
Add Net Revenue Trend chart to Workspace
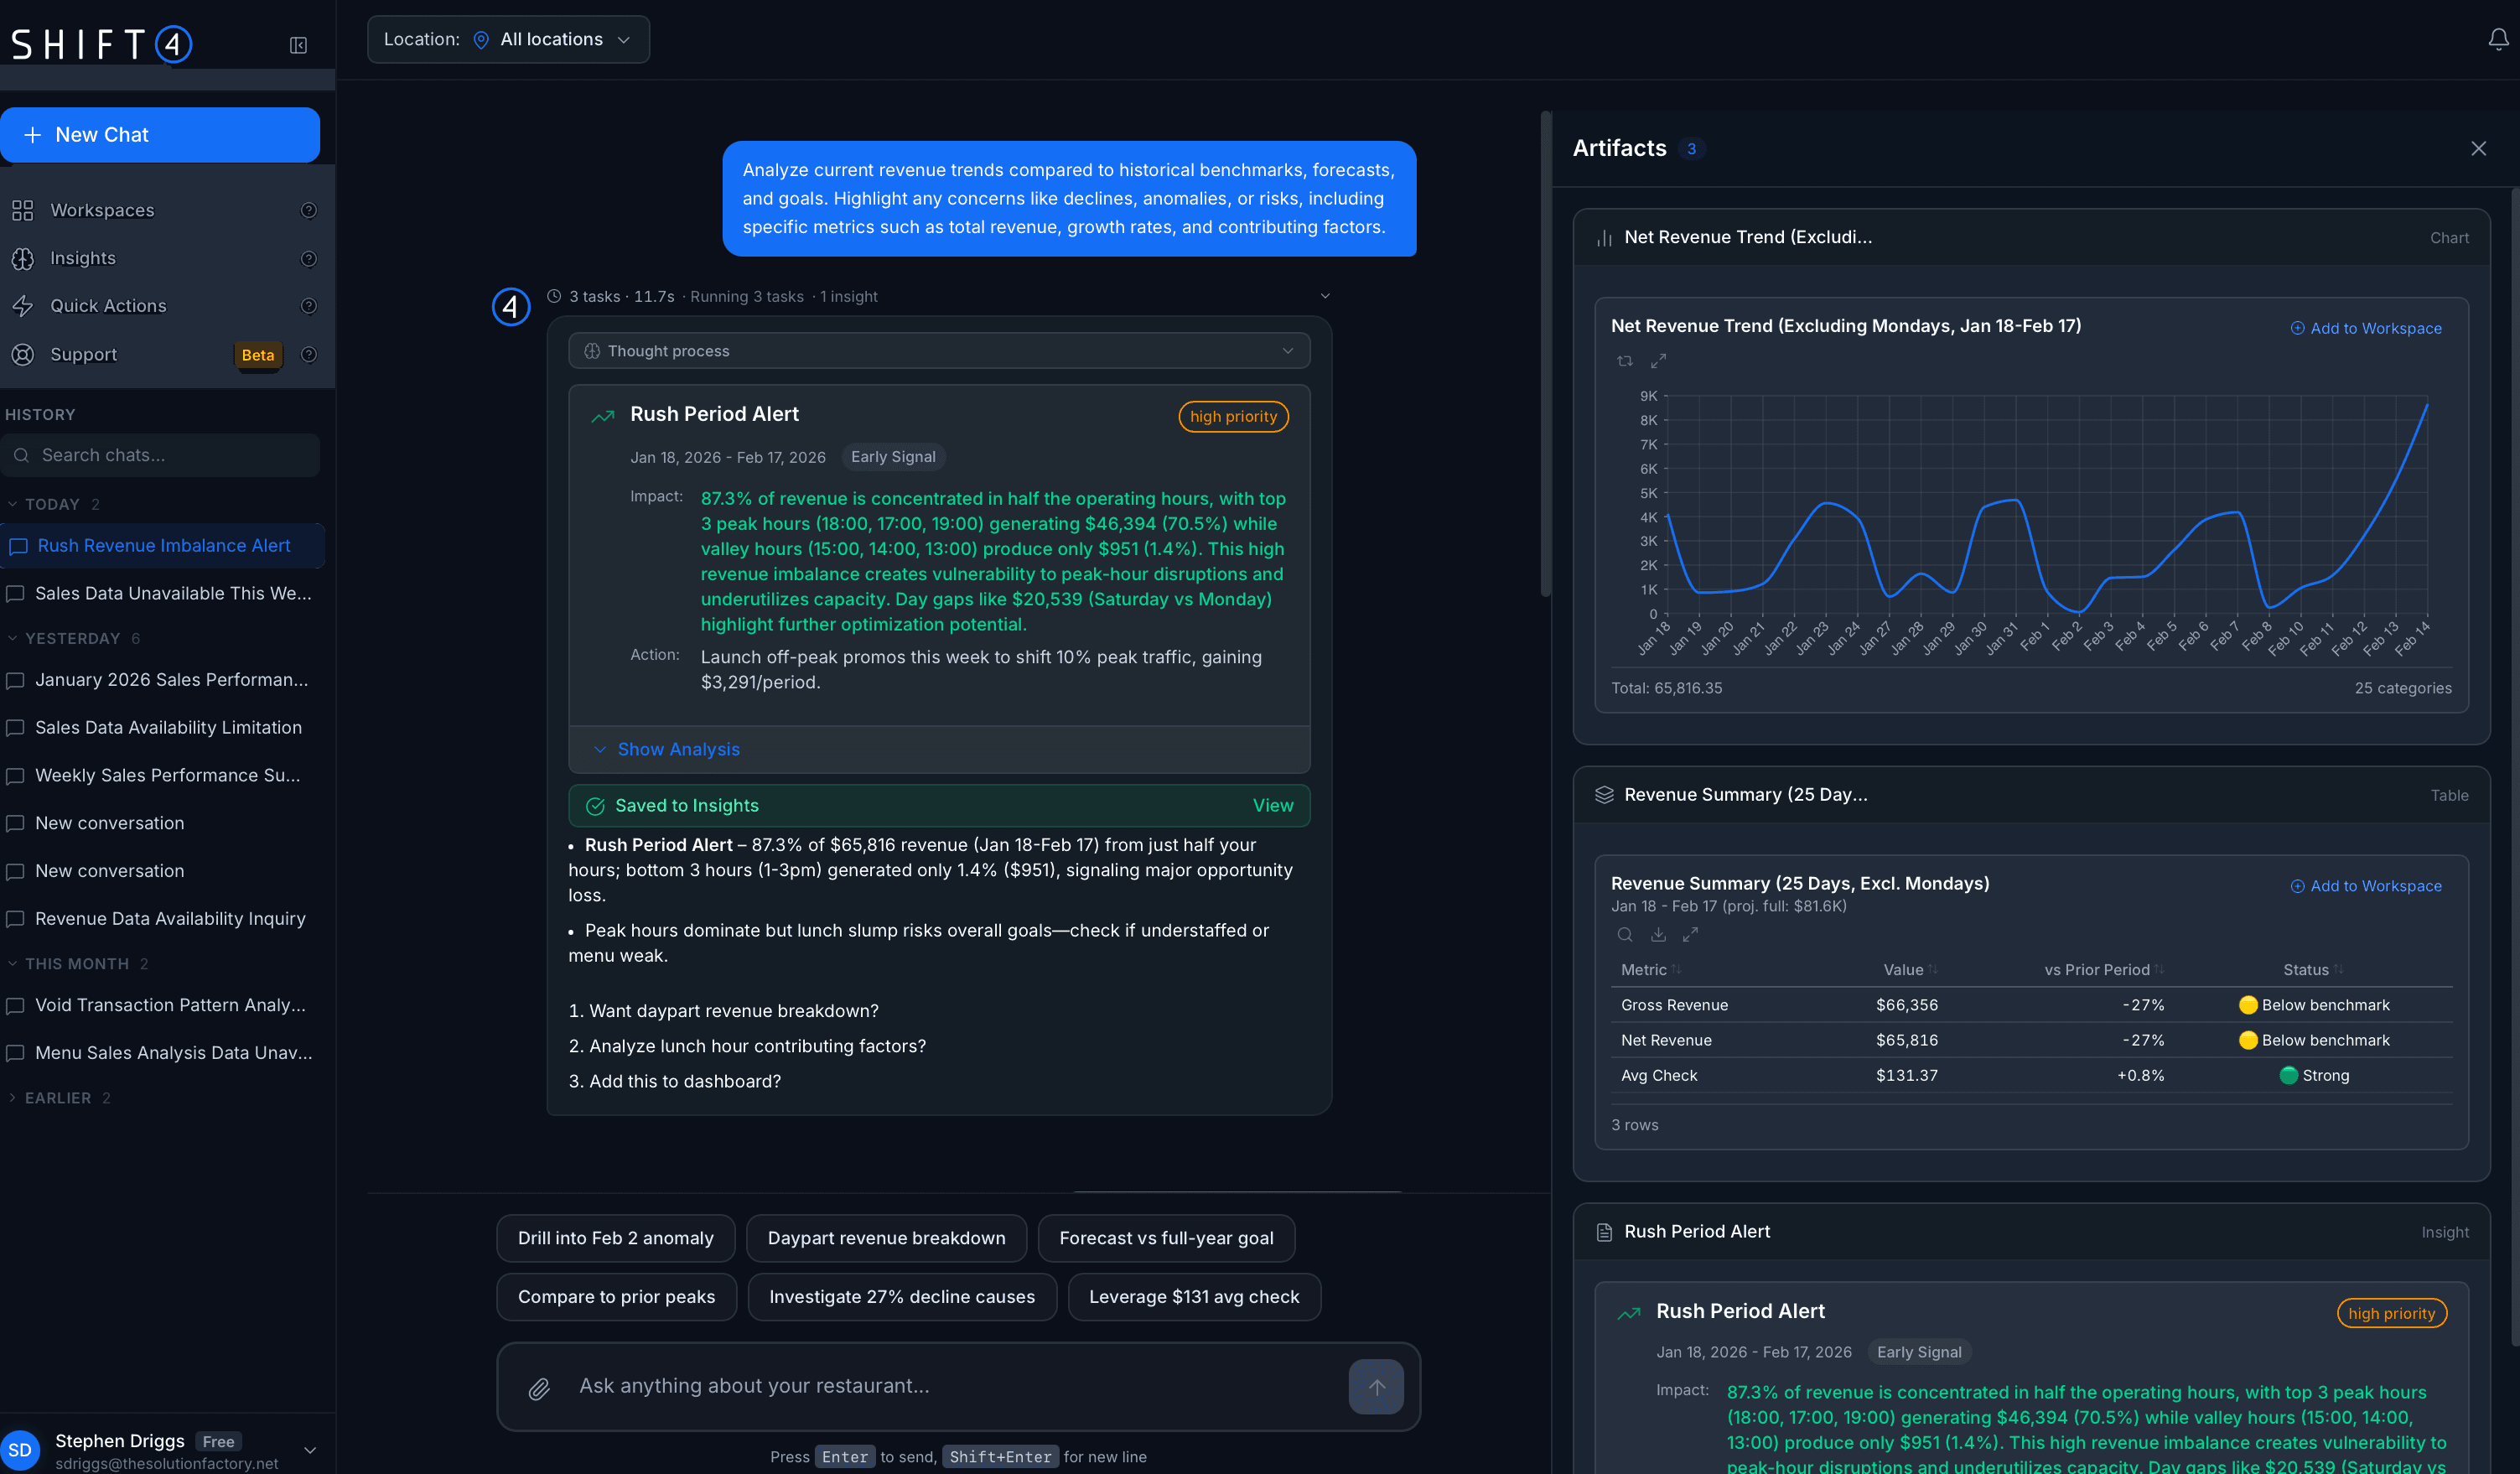(2366, 328)
